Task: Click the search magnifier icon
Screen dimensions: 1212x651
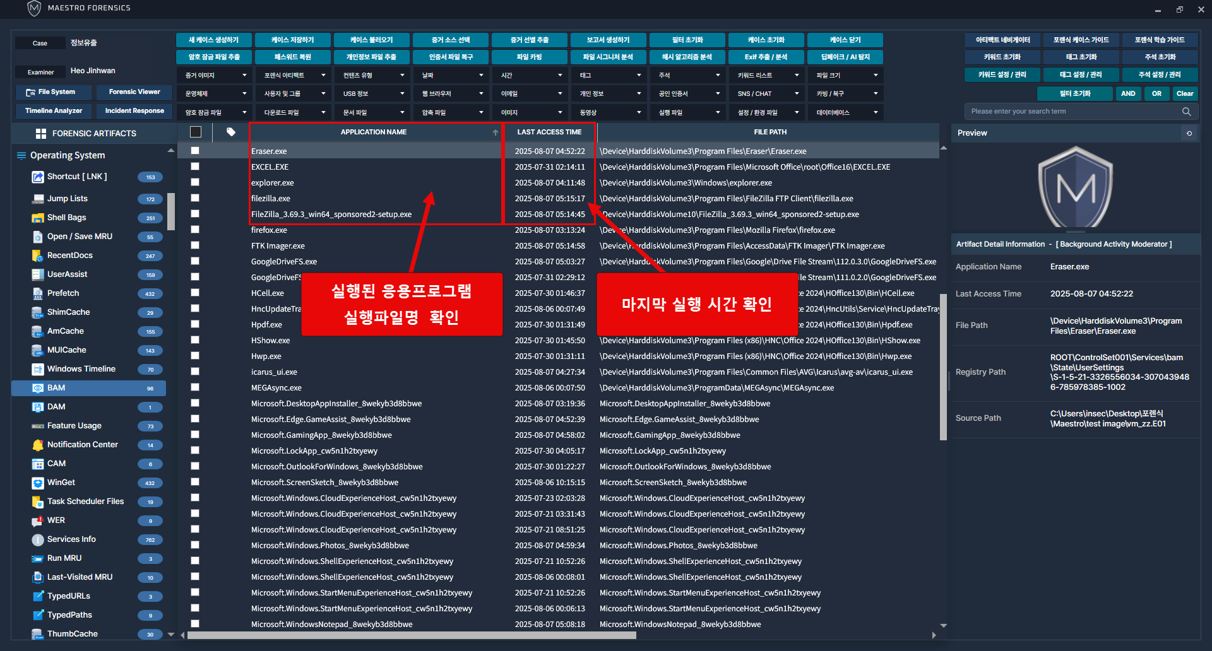Action: [x=1186, y=112]
